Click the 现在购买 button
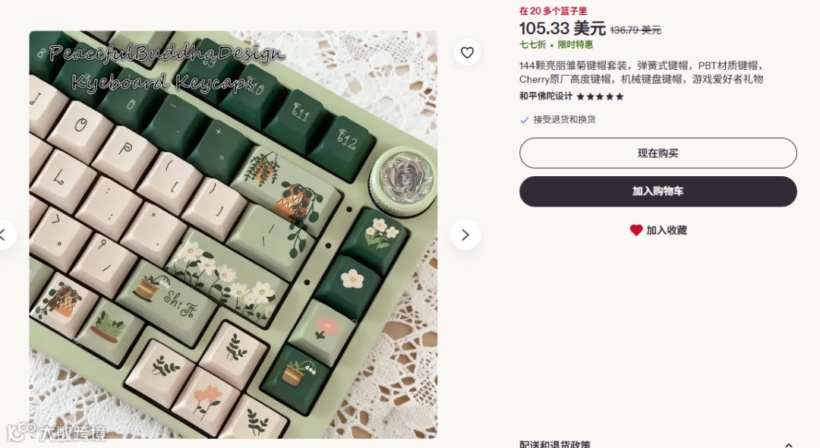This screenshot has height=448, width=820. coord(658,153)
